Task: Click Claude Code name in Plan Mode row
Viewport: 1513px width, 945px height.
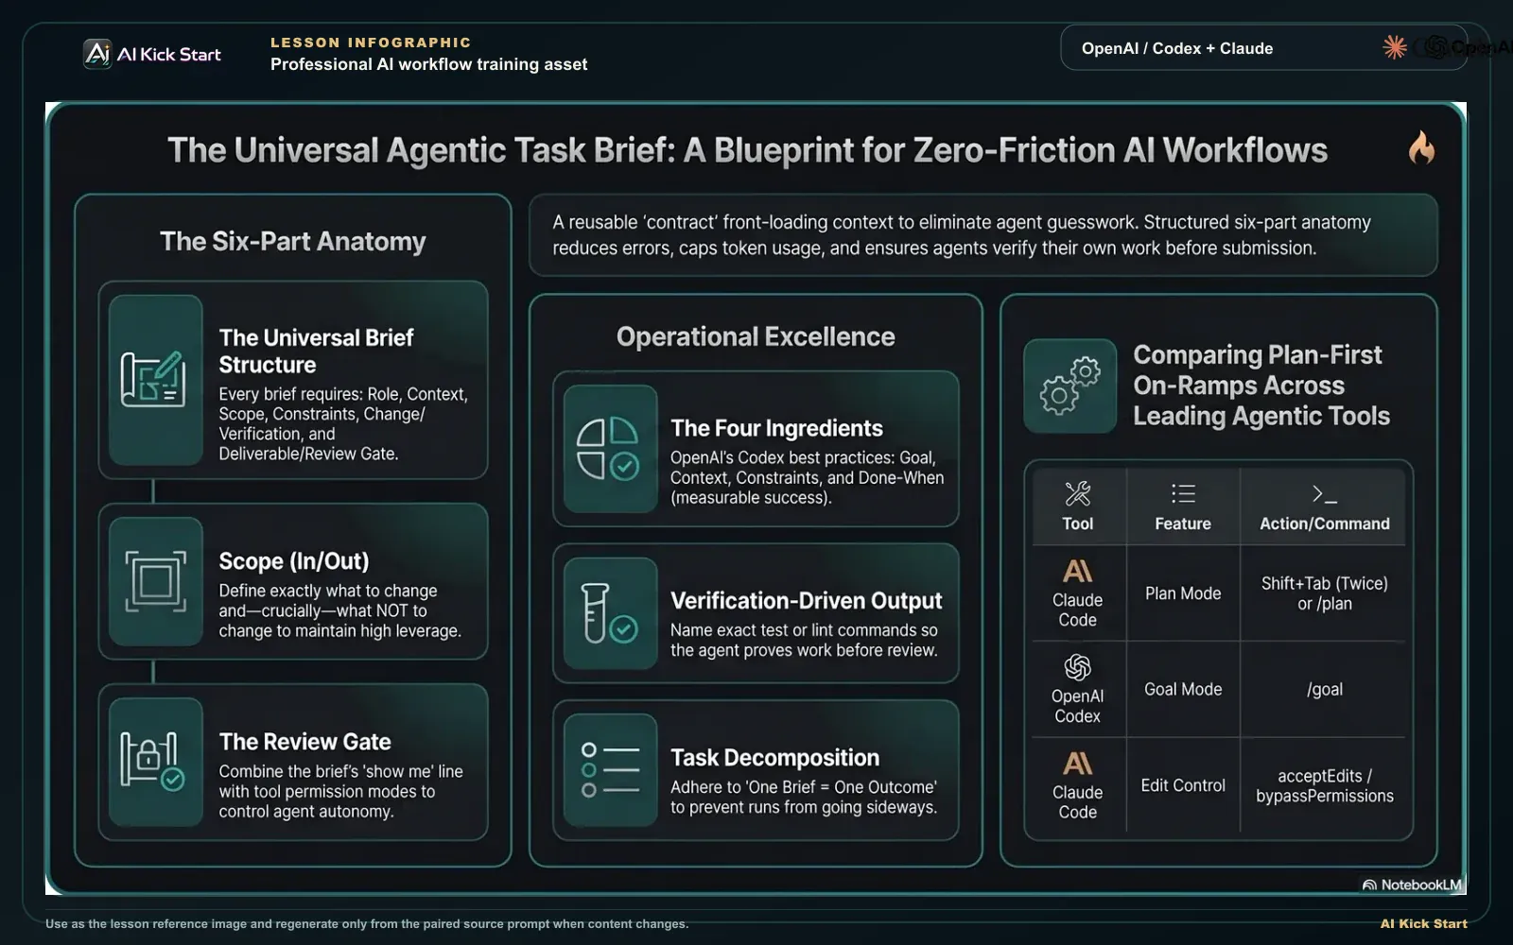Action: click(x=1077, y=610)
